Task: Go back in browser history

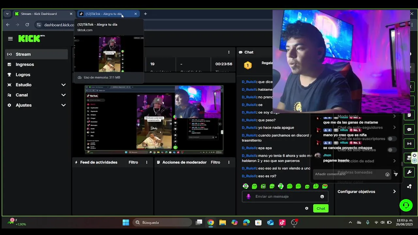Action: (x=8, y=25)
